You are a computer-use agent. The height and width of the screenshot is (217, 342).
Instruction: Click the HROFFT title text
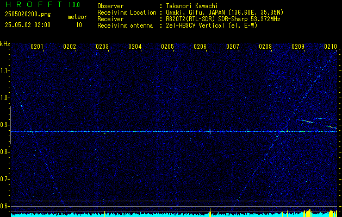(34, 4)
